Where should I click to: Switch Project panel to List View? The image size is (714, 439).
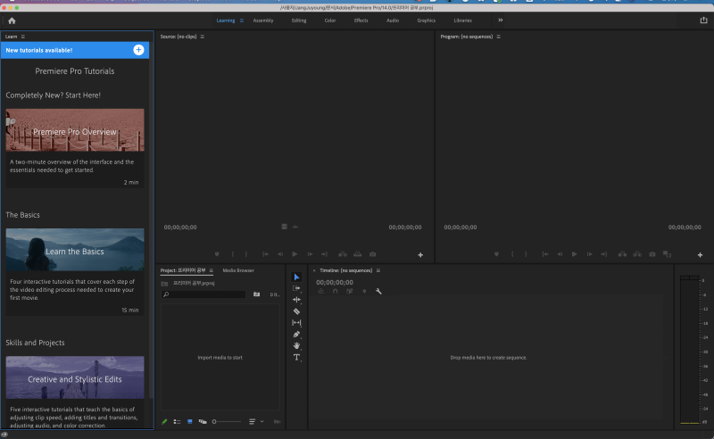coord(177,422)
